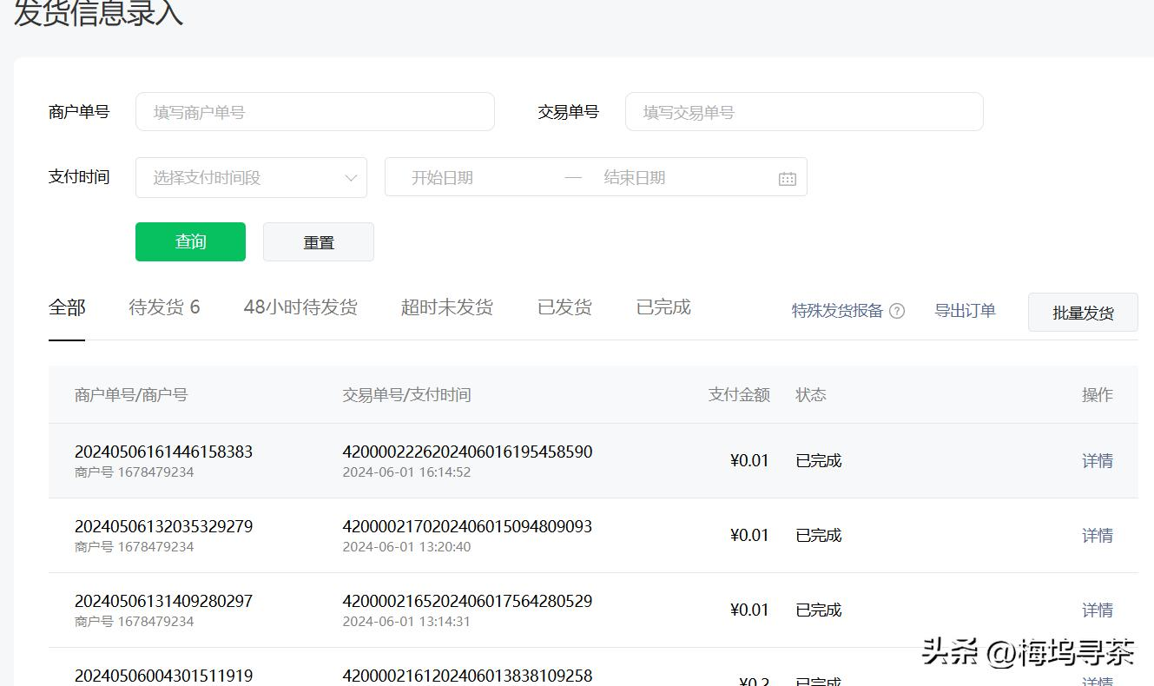Click the 导出订单 link

pyautogui.click(x=965, y=311)
